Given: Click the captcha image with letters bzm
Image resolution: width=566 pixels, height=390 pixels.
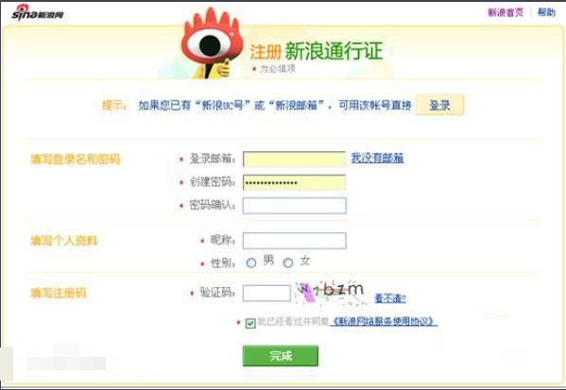Looking at the screenshot, I should pyautogui.click(x=329, y=293).
